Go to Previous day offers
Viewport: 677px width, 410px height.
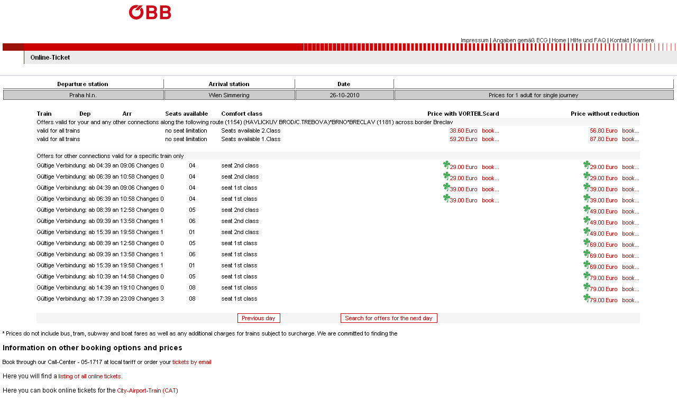pos(259,318)
